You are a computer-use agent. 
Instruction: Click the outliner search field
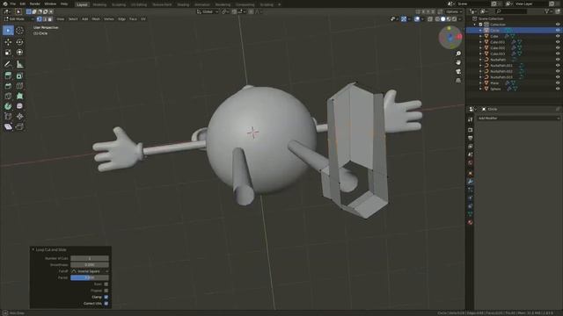coord(511,11)
